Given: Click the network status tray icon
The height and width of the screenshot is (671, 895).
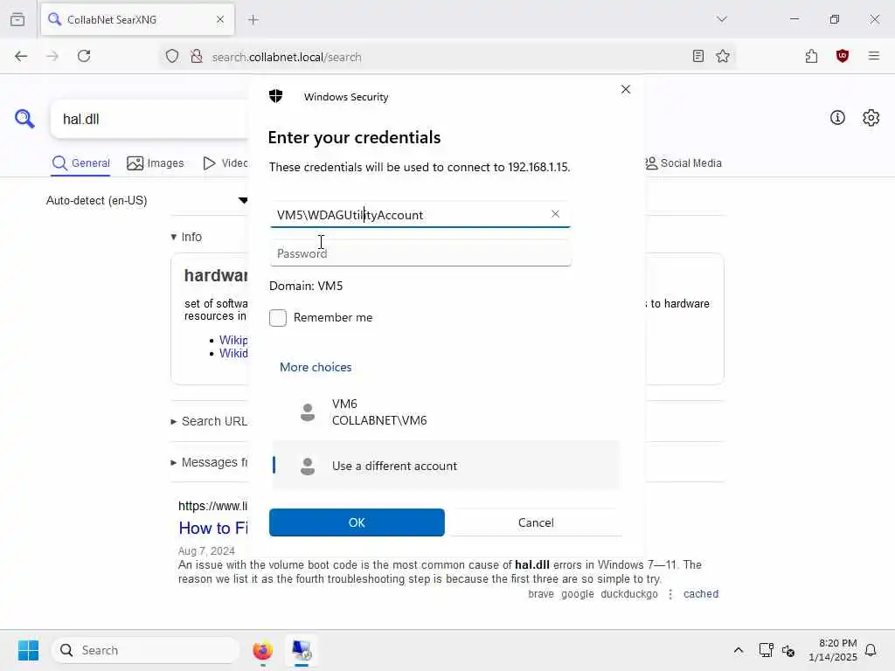Looking at the screenshot, I should [766, 650].
